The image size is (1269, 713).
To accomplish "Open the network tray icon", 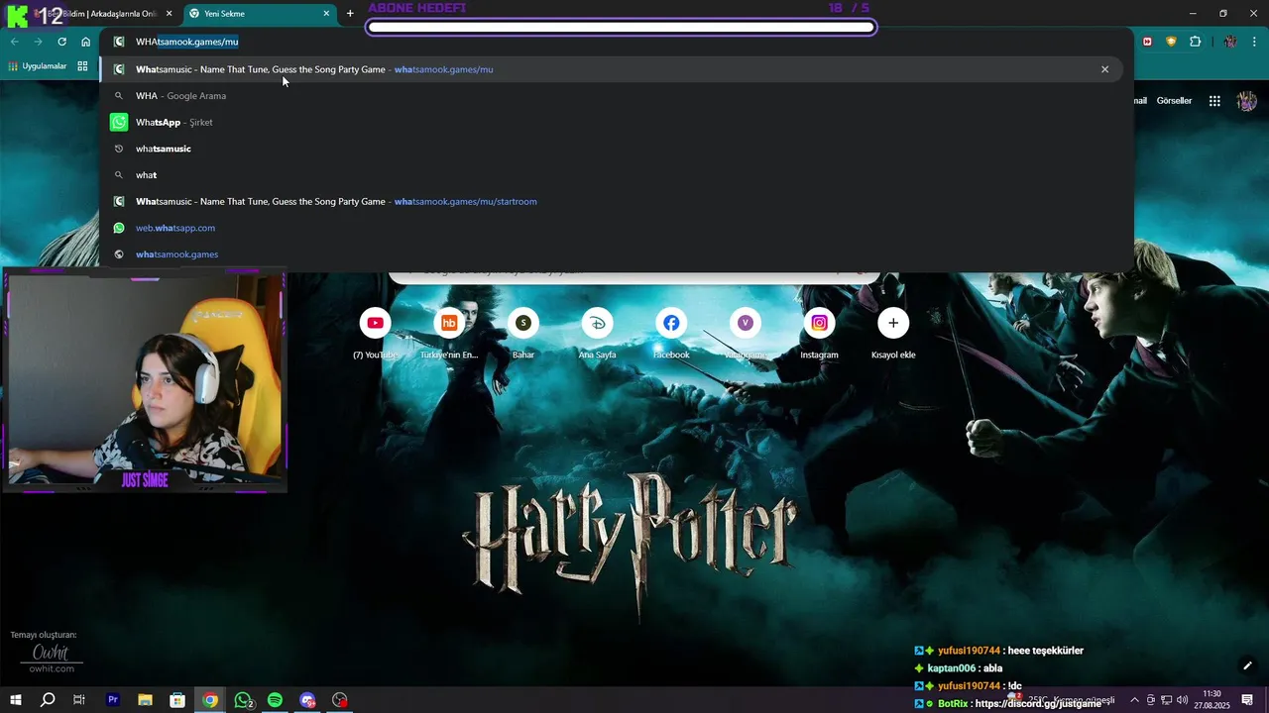I will (x=1167, y=700).
